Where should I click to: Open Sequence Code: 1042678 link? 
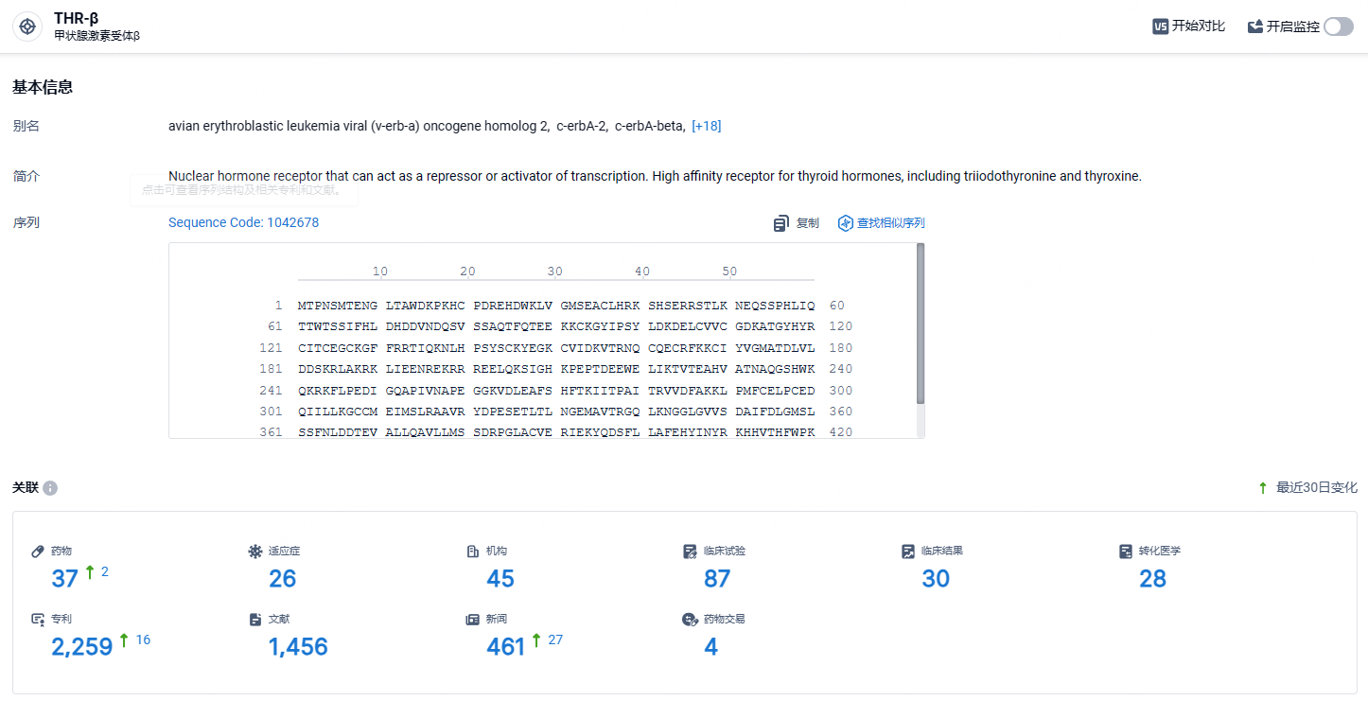244,222
